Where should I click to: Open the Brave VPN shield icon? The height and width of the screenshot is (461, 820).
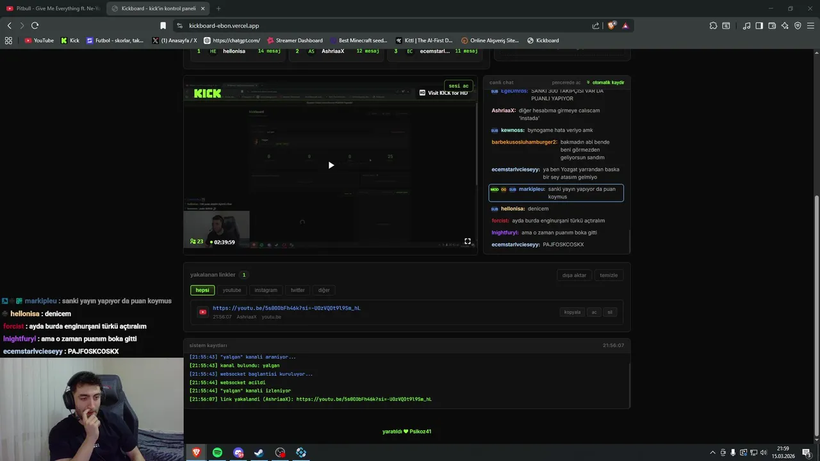point(798,26)
